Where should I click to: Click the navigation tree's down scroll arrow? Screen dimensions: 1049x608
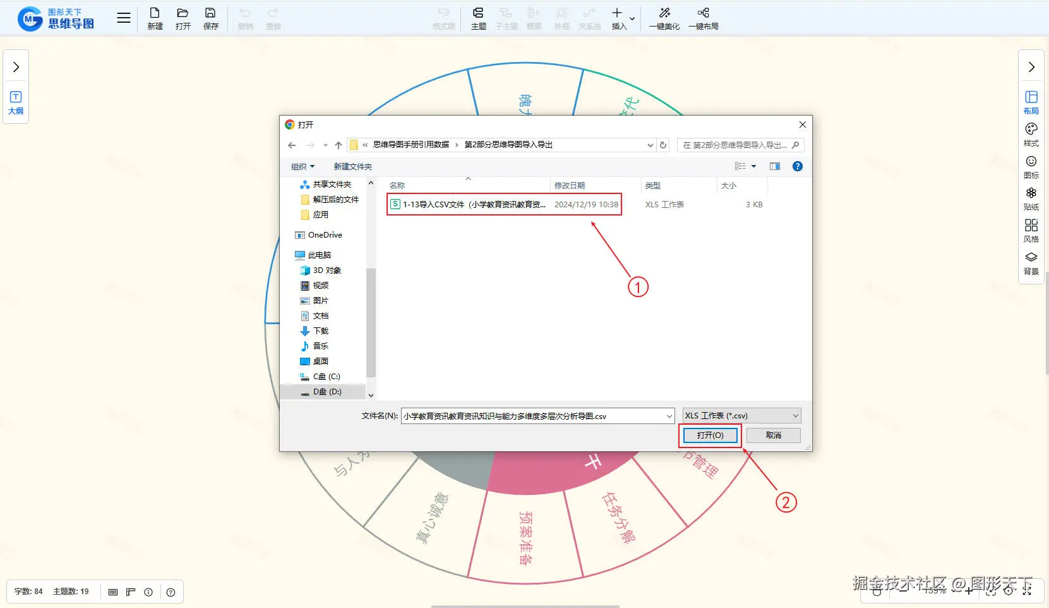point(371,395)
